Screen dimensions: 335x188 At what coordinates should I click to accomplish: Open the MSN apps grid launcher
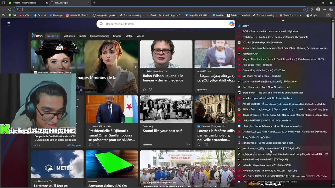point(8,24)
